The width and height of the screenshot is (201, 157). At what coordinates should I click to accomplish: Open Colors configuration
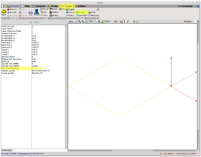coord(70,16)
